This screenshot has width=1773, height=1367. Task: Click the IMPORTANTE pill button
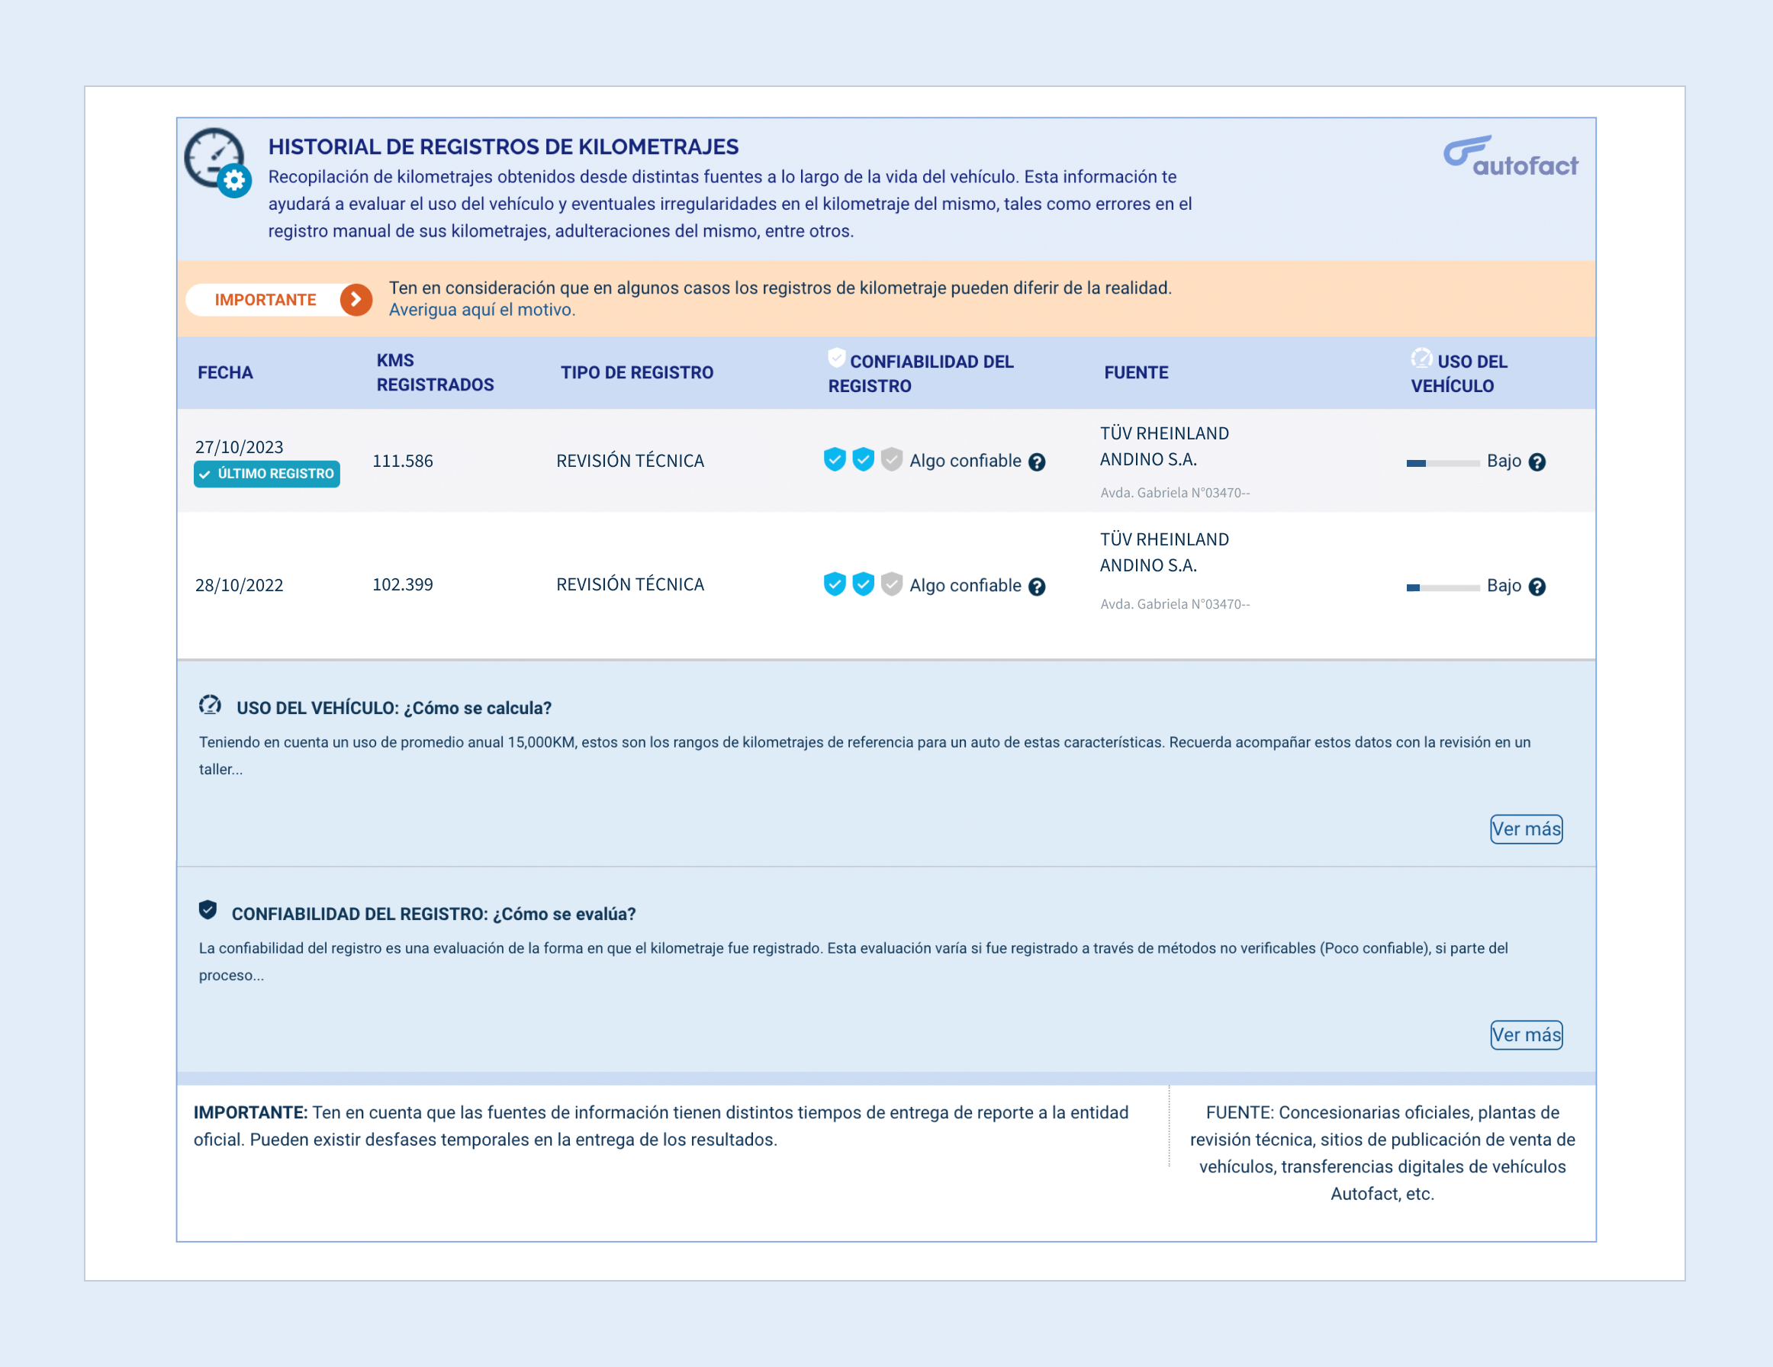[x=265, y=300]
